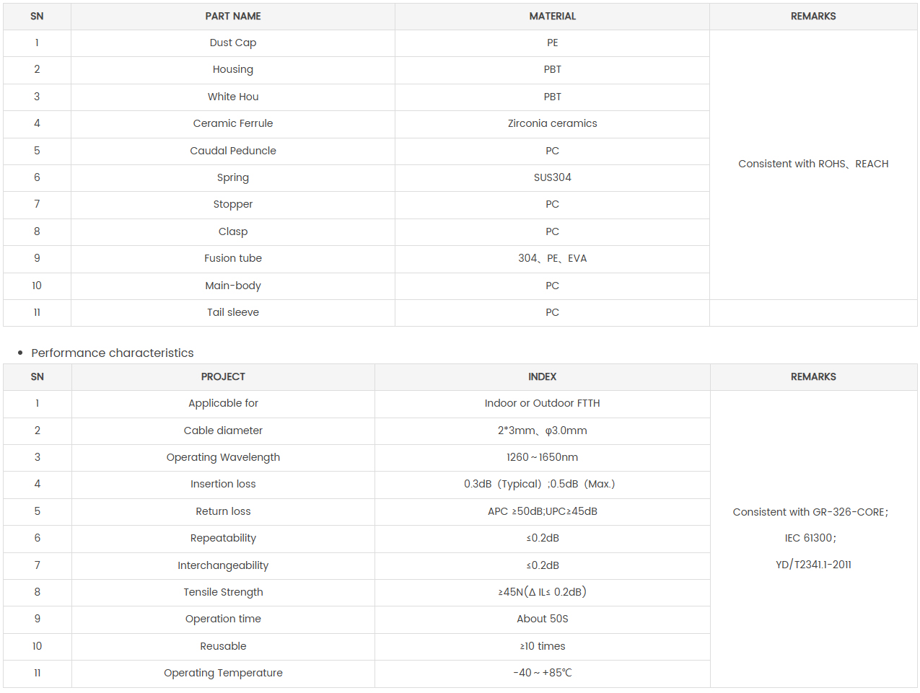Click the INDEX column header
Screen dimensions: 920x693
[542, 376]
